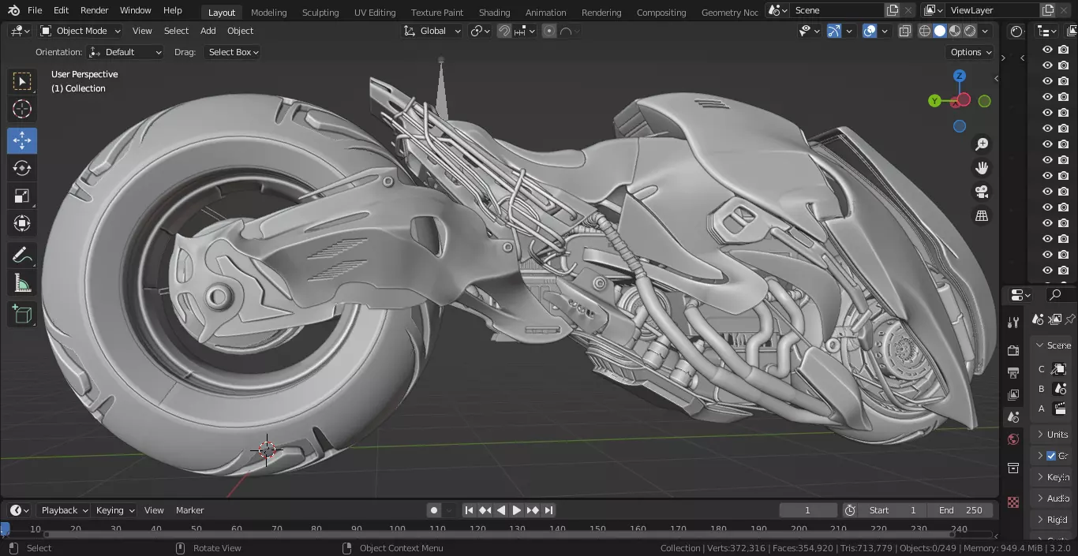Open the Edit menu
This screenshot has height=556, width=1078.
coord(61,10)
